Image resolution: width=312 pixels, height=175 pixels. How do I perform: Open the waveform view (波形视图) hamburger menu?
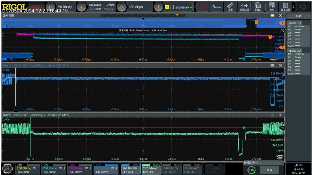[x=272, y=16]
